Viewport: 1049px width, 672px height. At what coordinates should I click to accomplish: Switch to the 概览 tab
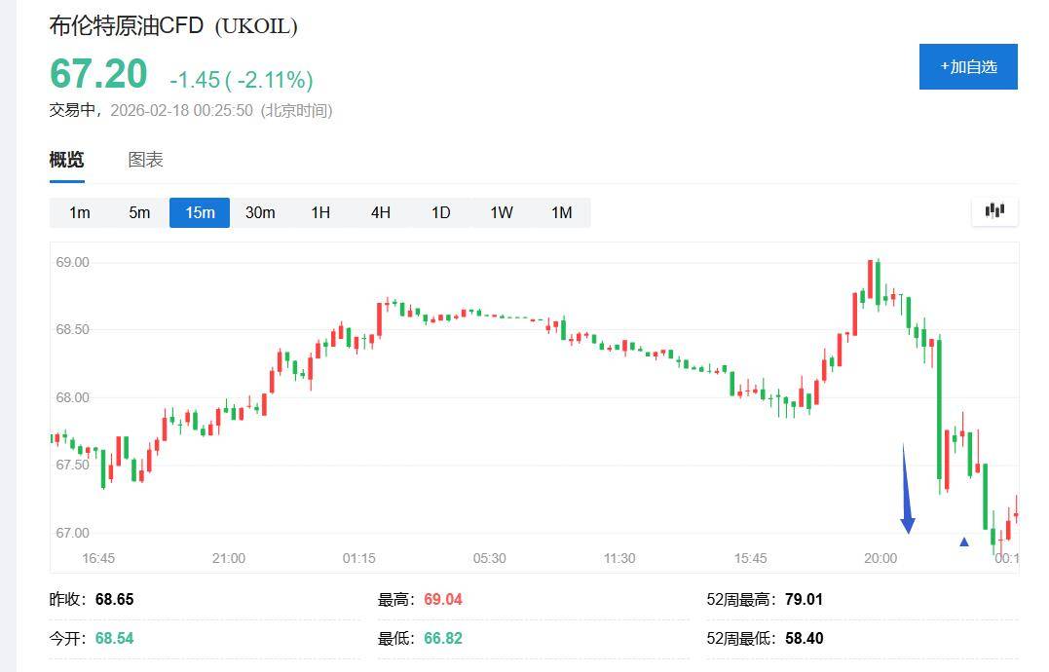click(x=67, y=160)
